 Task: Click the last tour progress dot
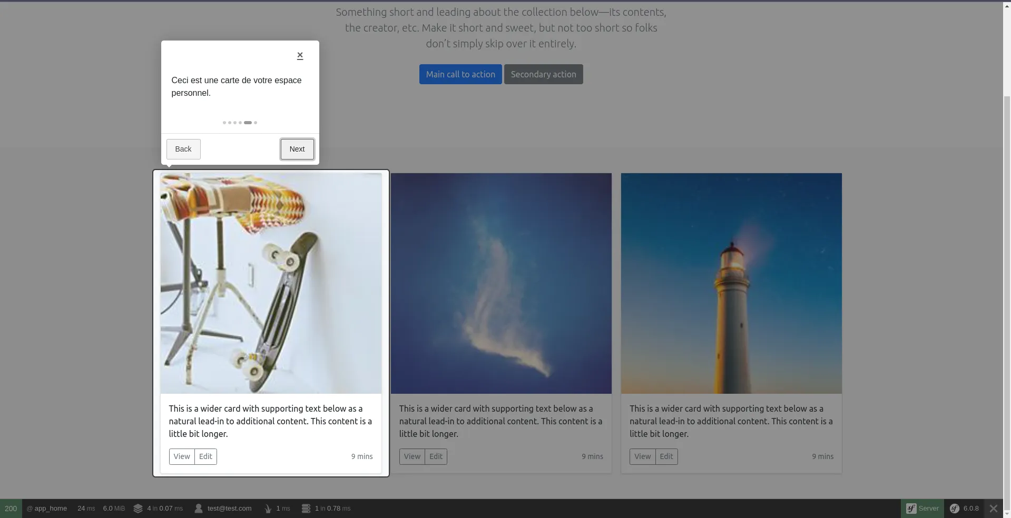pyautogui.click(x=256, y=123)
